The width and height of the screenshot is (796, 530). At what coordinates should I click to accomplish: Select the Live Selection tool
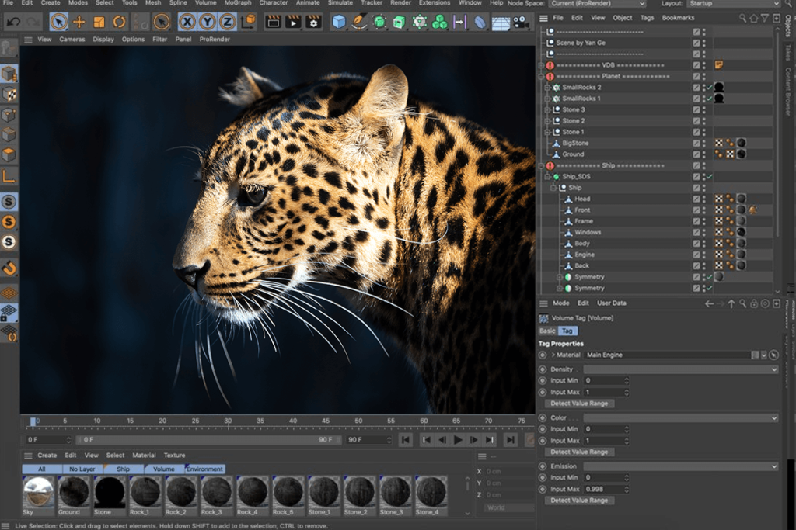[60, 22]
